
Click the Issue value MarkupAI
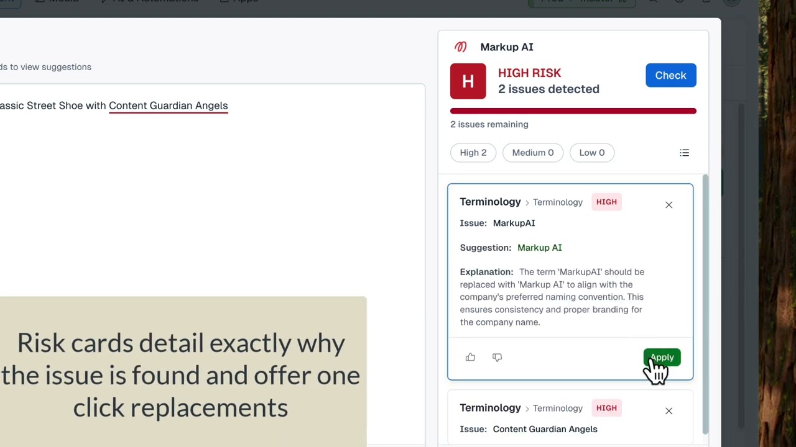[514, 223]
